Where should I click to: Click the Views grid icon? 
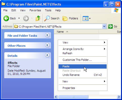click(85, 18)
